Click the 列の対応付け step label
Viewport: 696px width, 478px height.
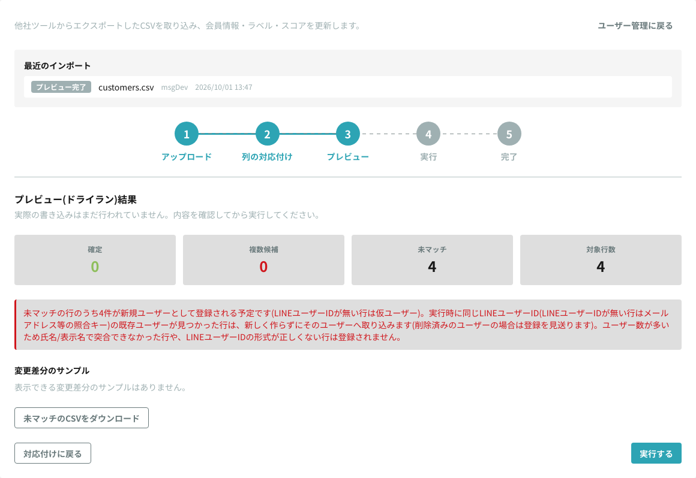pos(267,157)
